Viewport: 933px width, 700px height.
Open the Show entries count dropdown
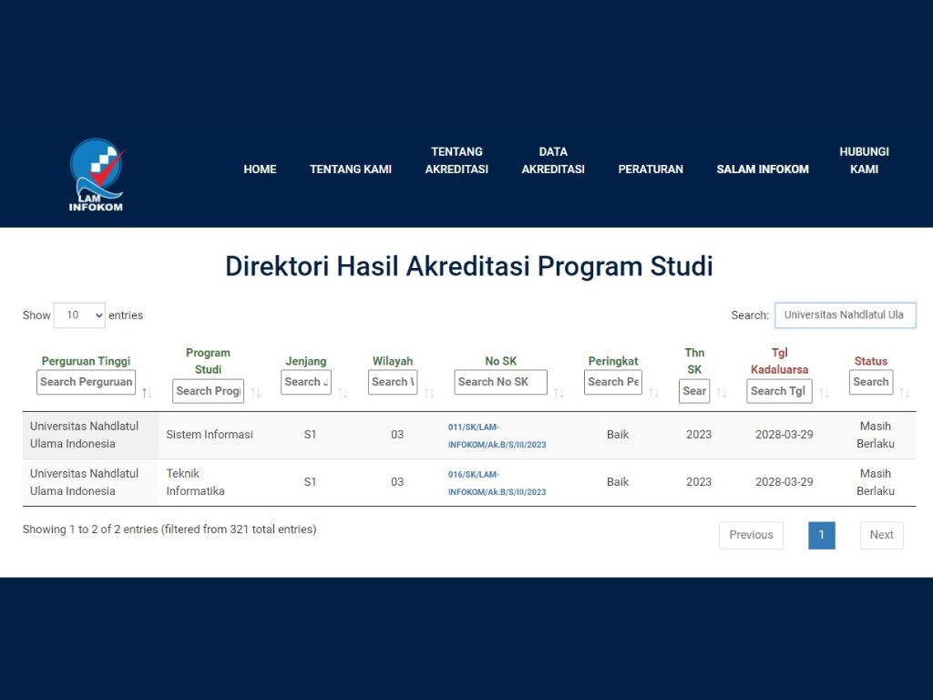click(x=79, y=315)
